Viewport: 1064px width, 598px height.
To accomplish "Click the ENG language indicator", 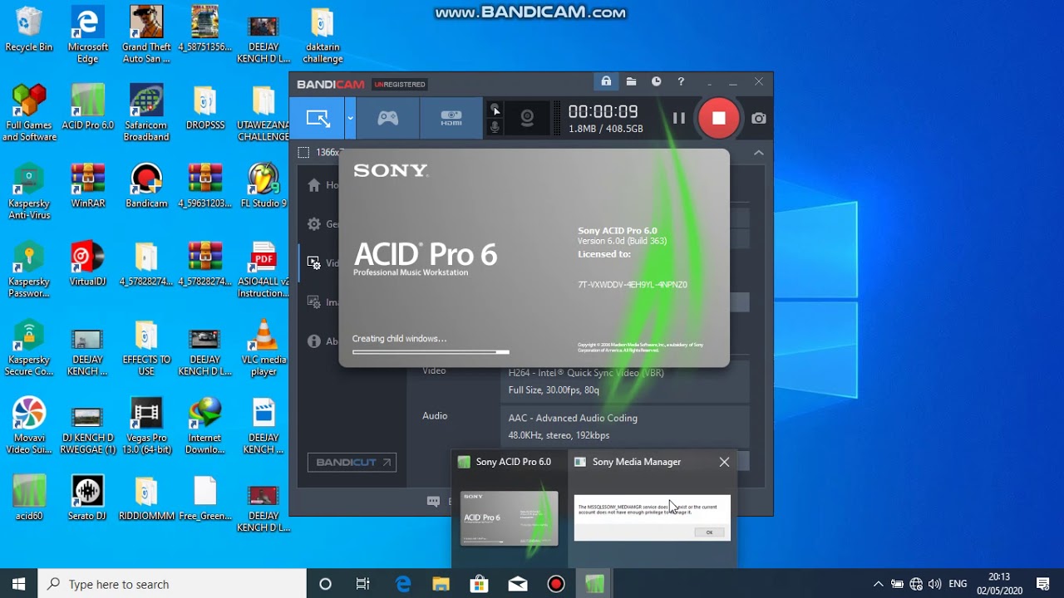I will 958,584.
